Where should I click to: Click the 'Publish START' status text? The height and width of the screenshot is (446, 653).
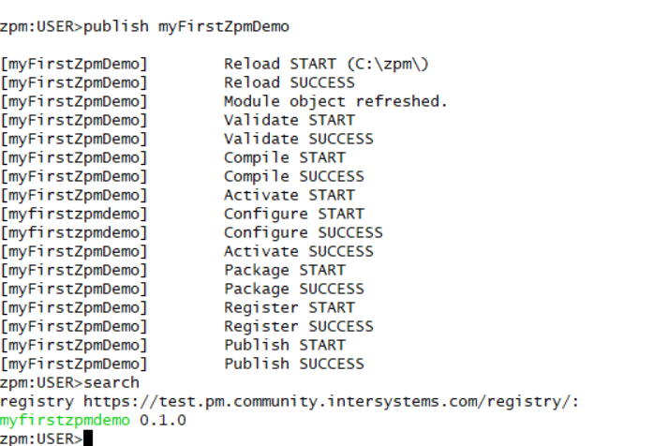284,345
